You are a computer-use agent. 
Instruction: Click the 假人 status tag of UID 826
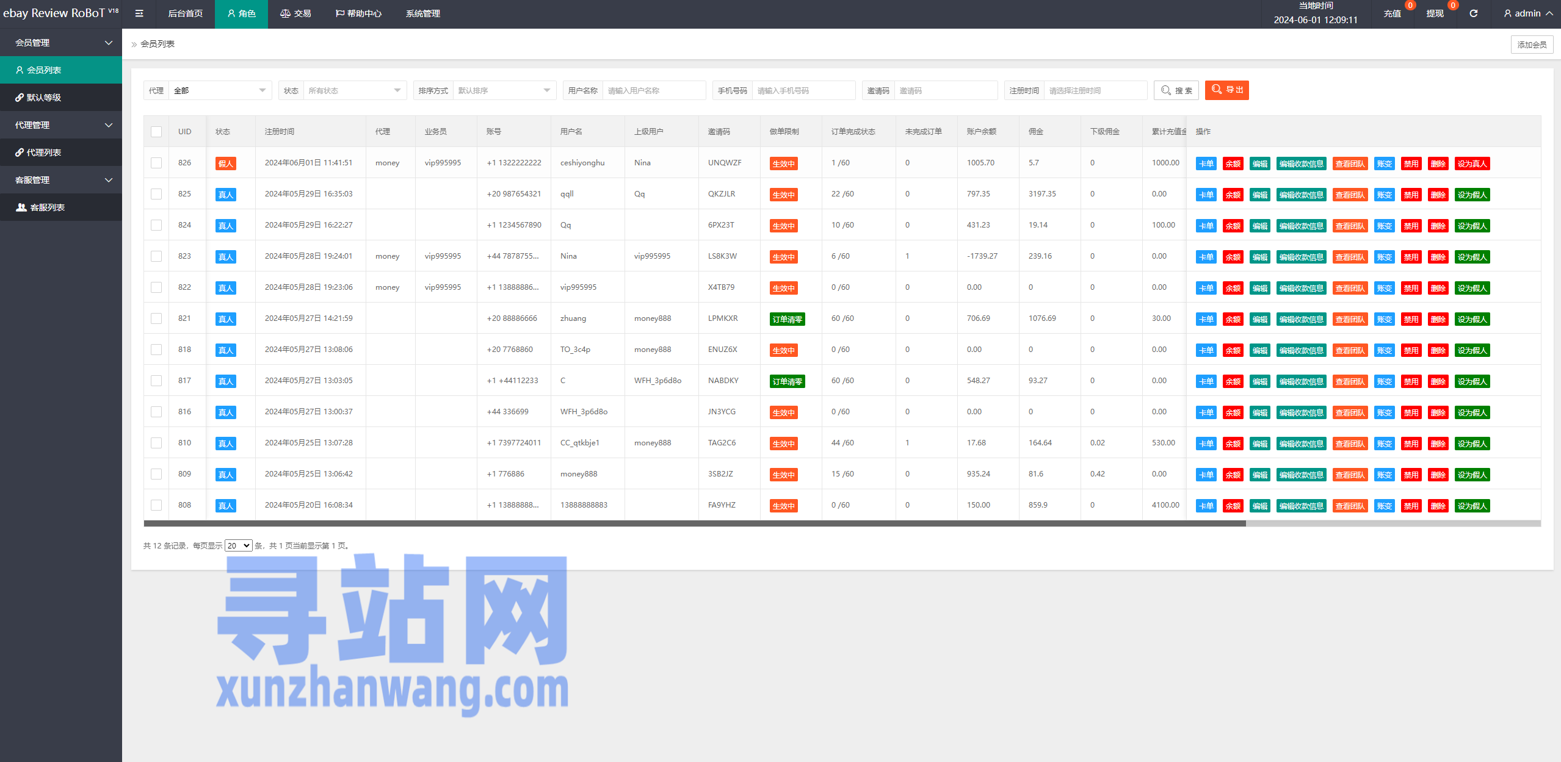coord(226,164)
